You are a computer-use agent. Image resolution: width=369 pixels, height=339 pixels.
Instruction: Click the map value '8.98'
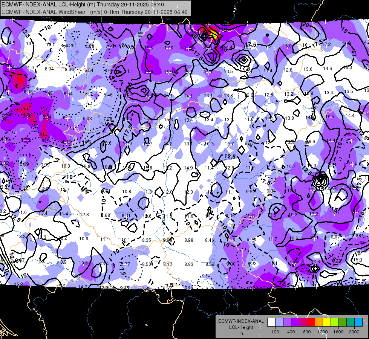click(x=189, y=240)
